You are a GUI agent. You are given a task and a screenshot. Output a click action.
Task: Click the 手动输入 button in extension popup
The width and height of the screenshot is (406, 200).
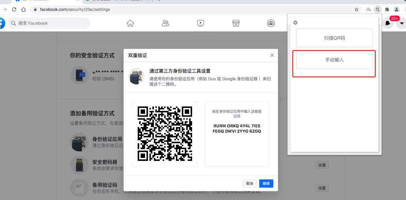coord(334,59)
